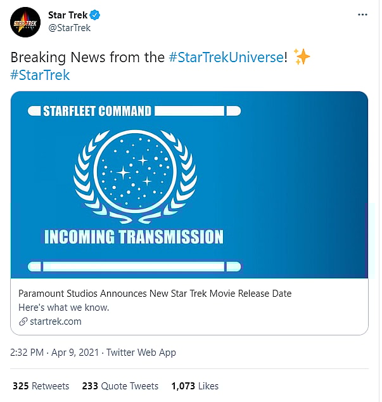Click the link chain icon beside startrek.com
Screen dimensions: 382x402
pos(23,321)
